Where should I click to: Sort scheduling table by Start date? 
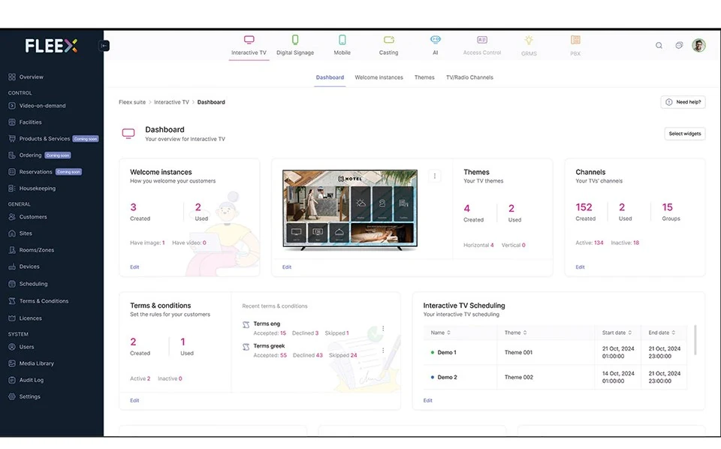click(x=617, y=333)
